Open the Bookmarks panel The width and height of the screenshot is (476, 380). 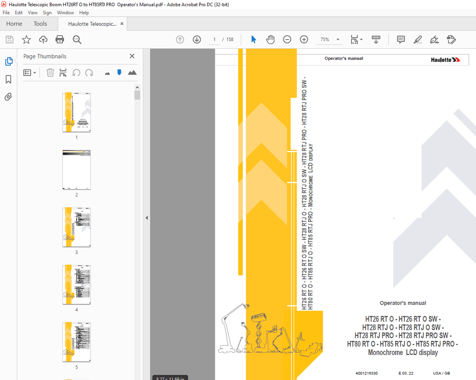(x=8, y=79)
